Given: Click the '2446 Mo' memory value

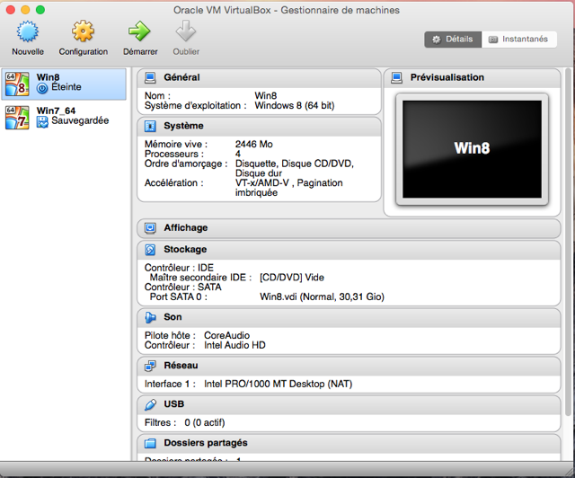Looking at the screenshot, I should [x=253, y=144].
